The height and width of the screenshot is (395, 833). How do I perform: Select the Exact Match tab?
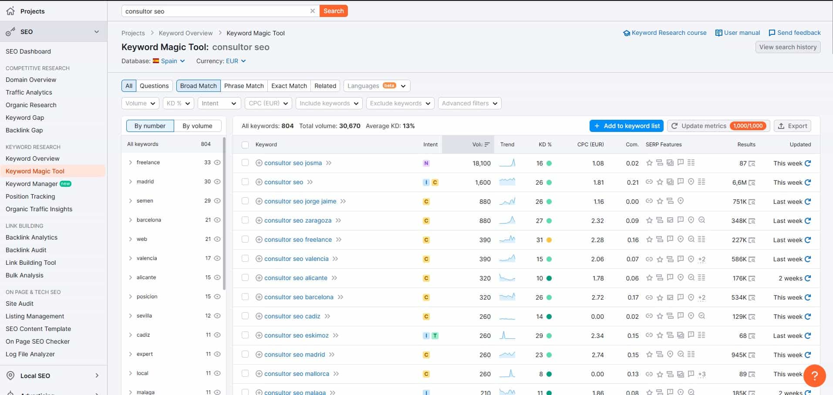(289, 85)
